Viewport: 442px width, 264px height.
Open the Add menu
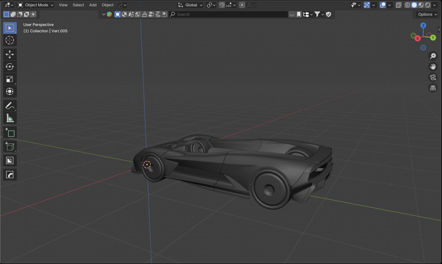tap(93, 5)
